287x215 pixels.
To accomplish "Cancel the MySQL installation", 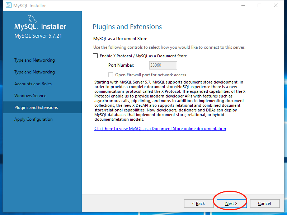I will coord(265,204).
